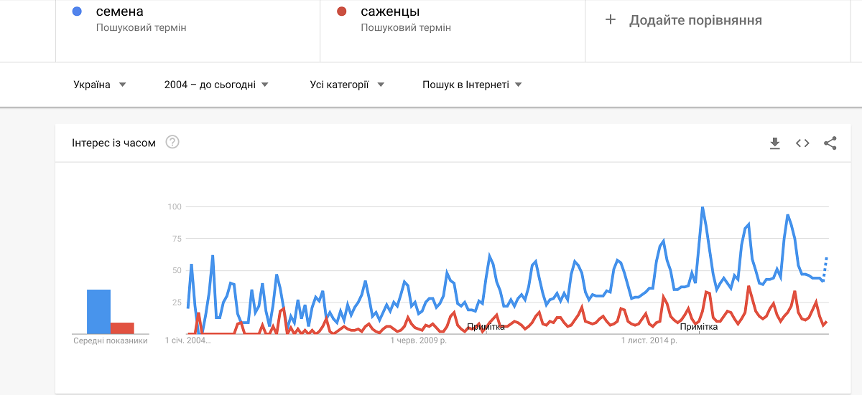Click the blue average bar for семена

coord(98,311)
